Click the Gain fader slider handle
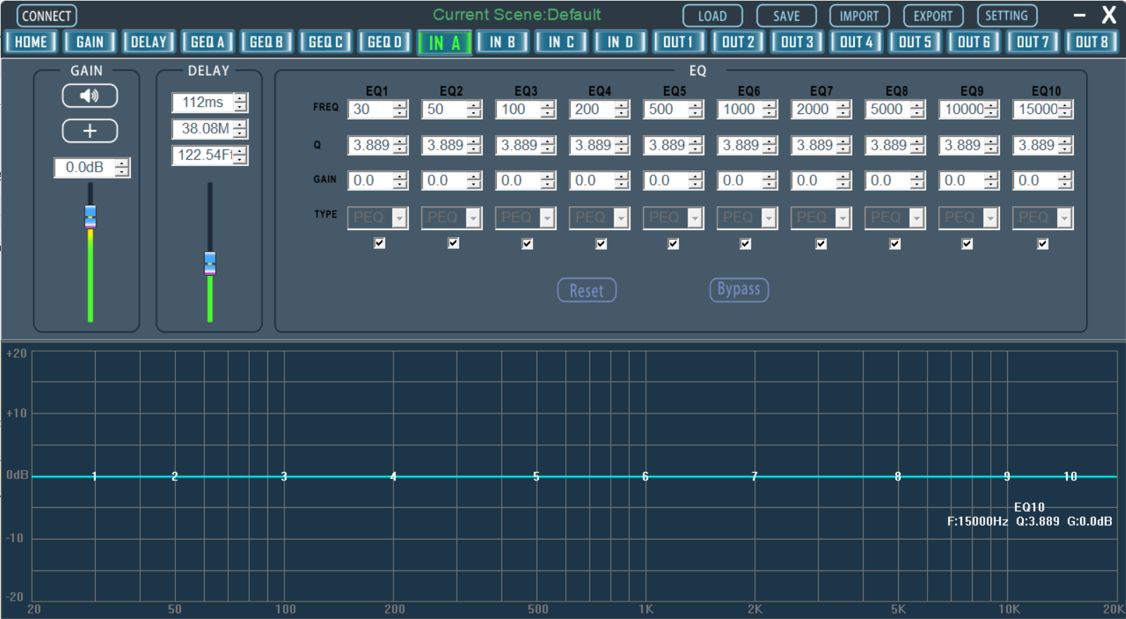1126x619 pixels. (90, 216)
